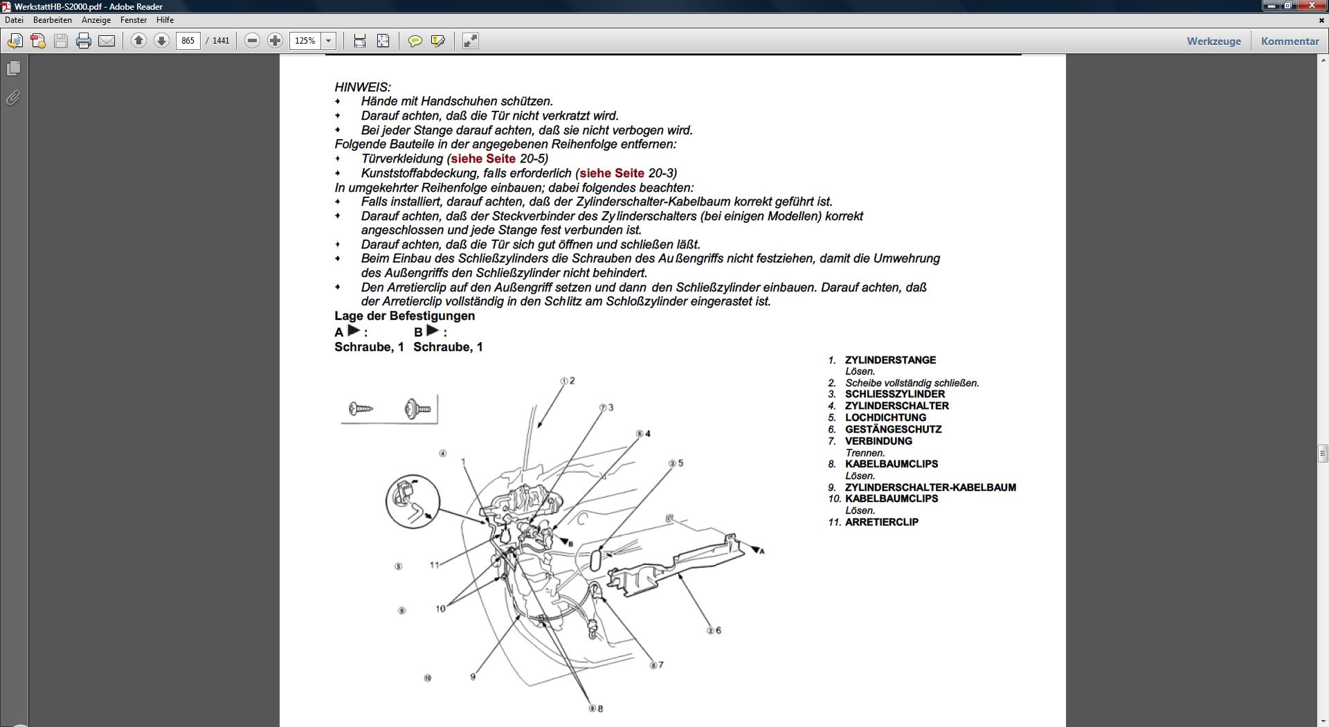Open the page thumbnails side panel
Screen dimensions: 1329x727
(x=13, y=69)
